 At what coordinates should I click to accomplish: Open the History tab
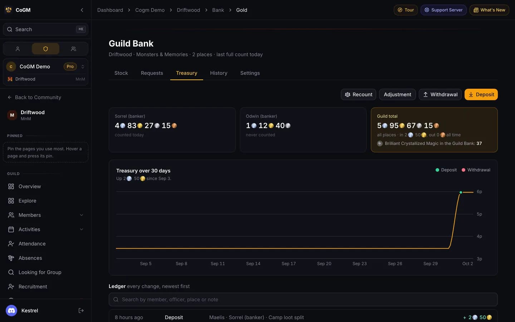point(219,73)
